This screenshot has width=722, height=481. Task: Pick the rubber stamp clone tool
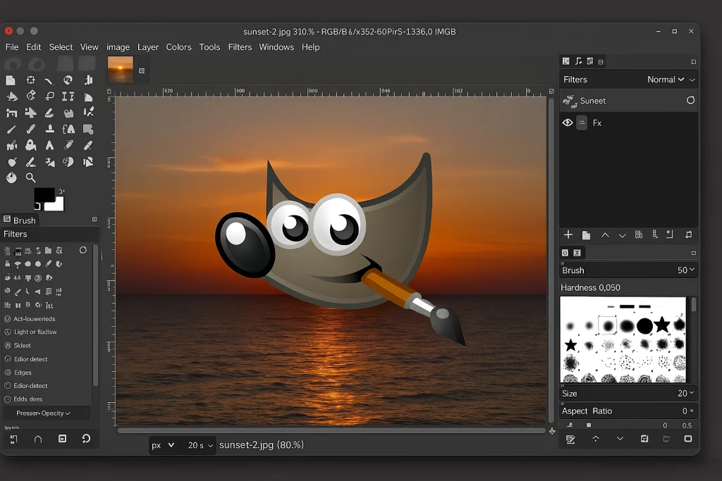pyautogui.click(x=50, y=129)
